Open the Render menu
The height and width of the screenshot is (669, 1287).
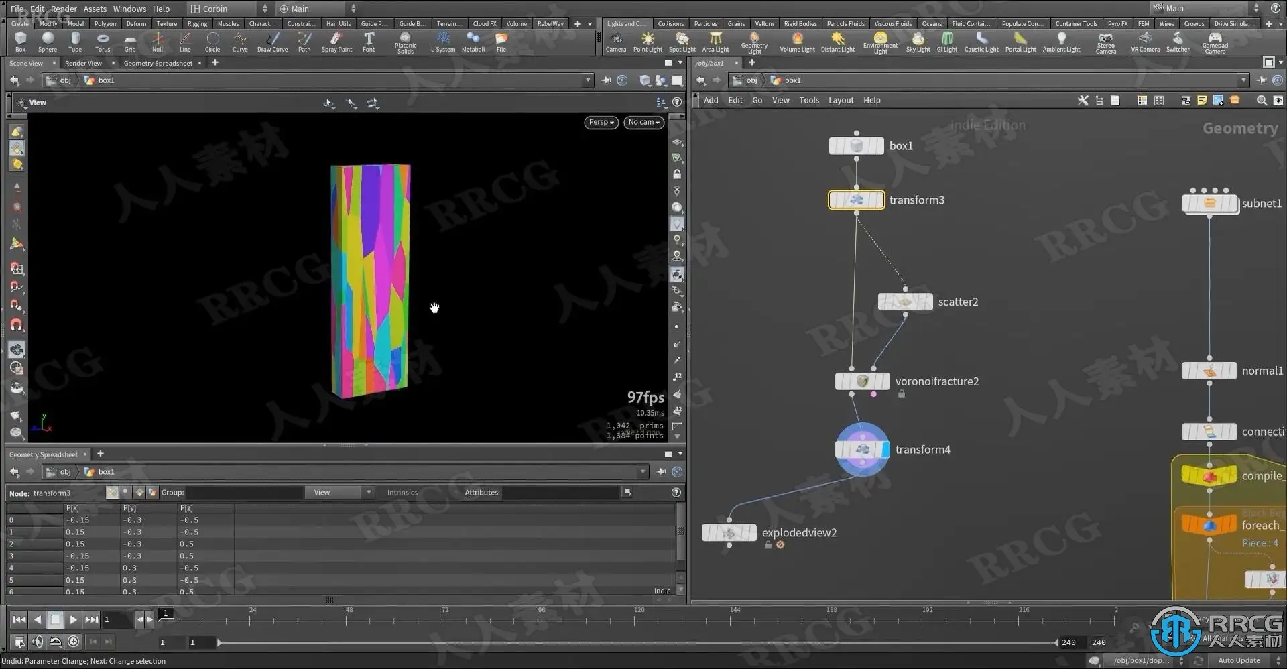click(x=64, y=9)
